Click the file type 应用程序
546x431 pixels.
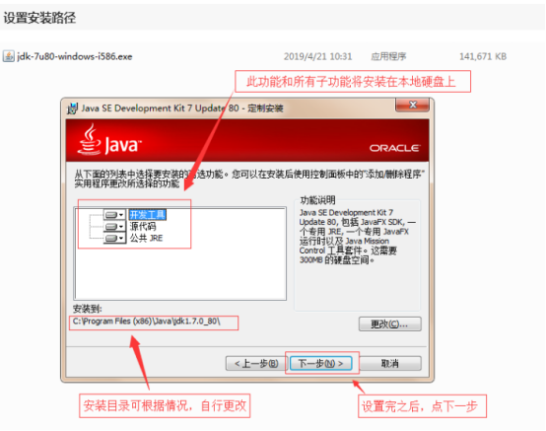pyautogui.click(x=388, y=56)
